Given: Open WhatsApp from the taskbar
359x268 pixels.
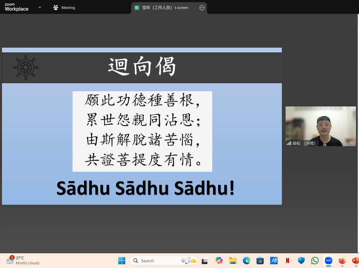Looking at the screenshot, I should pos(315,261).
